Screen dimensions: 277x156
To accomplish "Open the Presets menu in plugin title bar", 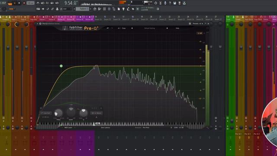I will (195, 23).
